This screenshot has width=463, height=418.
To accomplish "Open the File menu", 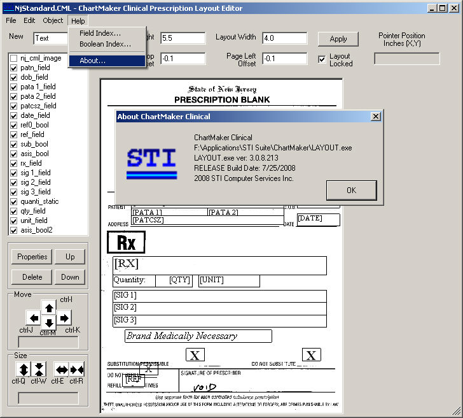I will pyautogui.click(x=11, y=20).
